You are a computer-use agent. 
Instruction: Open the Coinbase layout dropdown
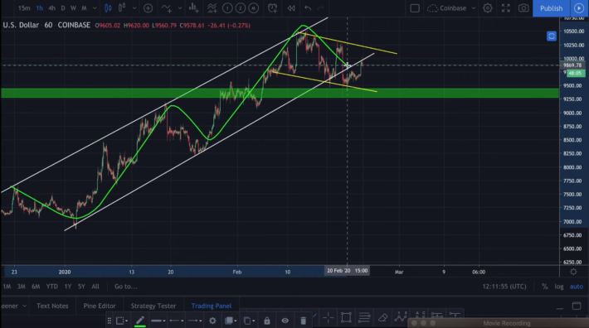coord(452,8)
